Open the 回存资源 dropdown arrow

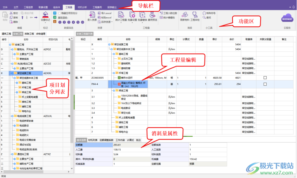point(112,22)
